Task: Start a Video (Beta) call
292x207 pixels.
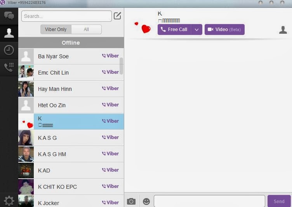Action: pos(224,30)
